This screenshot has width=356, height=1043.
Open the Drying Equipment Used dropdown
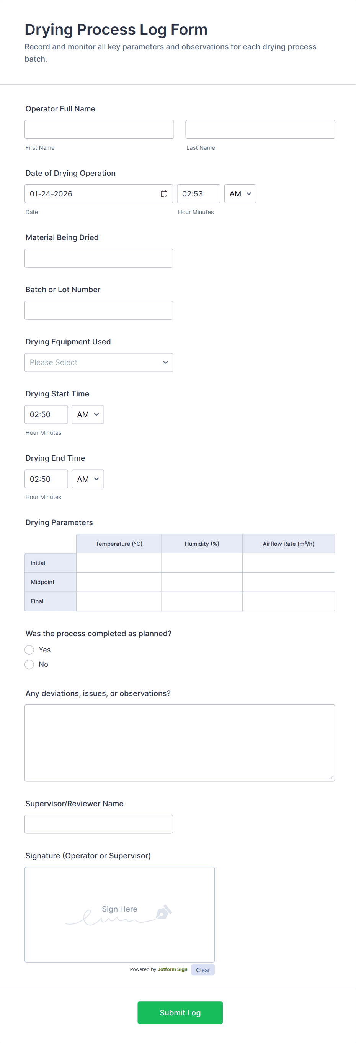(99, 362)
